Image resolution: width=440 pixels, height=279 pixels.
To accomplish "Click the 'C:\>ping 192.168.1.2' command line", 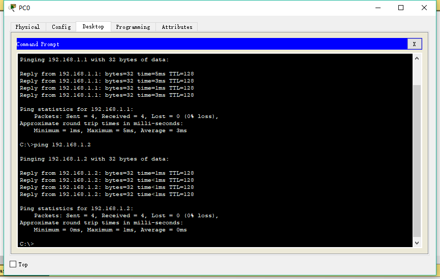I will [x=55, y=144].
